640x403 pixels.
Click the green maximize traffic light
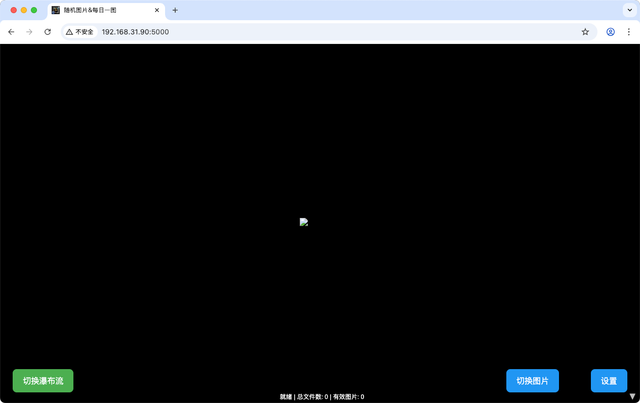[x=33, y=10]
